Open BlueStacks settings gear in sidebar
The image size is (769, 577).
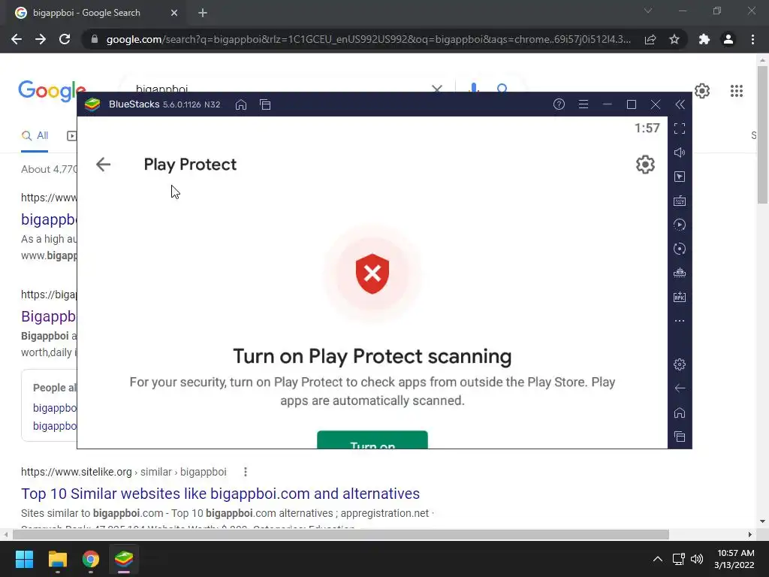[679, 364]
